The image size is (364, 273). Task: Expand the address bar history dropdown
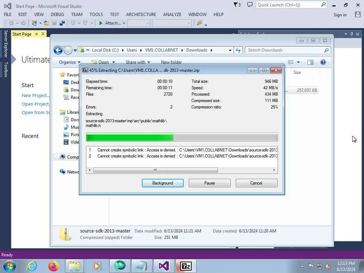[x=230, y=50]
